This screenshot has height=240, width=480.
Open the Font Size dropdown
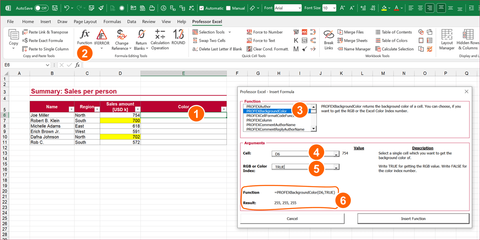coord(334,8)
